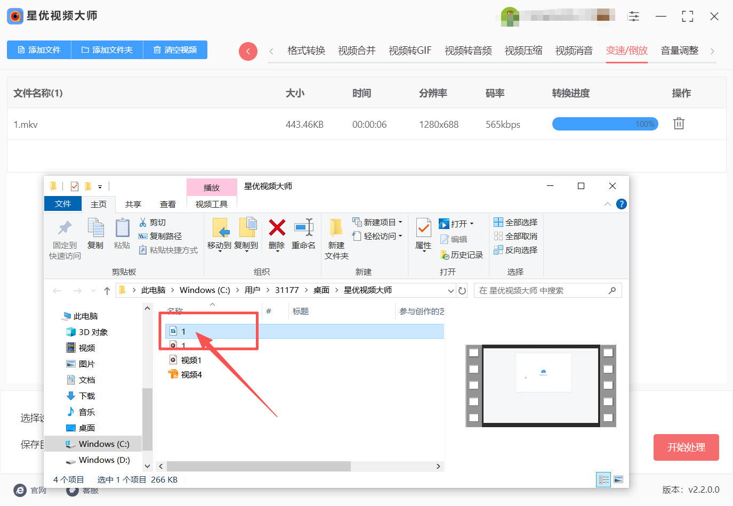Switch to Large Icons view in status bar

click(618, 480)
